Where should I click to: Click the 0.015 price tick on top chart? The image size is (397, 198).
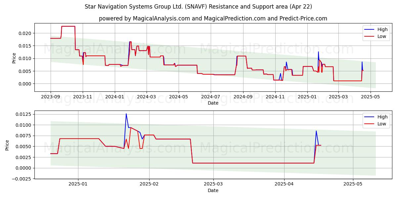pos(25,46)
